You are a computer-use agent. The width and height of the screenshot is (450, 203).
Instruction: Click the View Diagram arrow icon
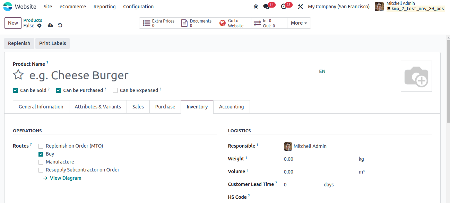click(45, 178)
